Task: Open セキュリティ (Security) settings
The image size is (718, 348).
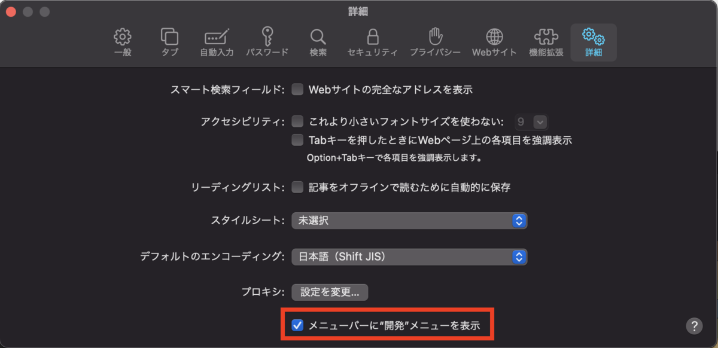Action: [x=372, y=41]
